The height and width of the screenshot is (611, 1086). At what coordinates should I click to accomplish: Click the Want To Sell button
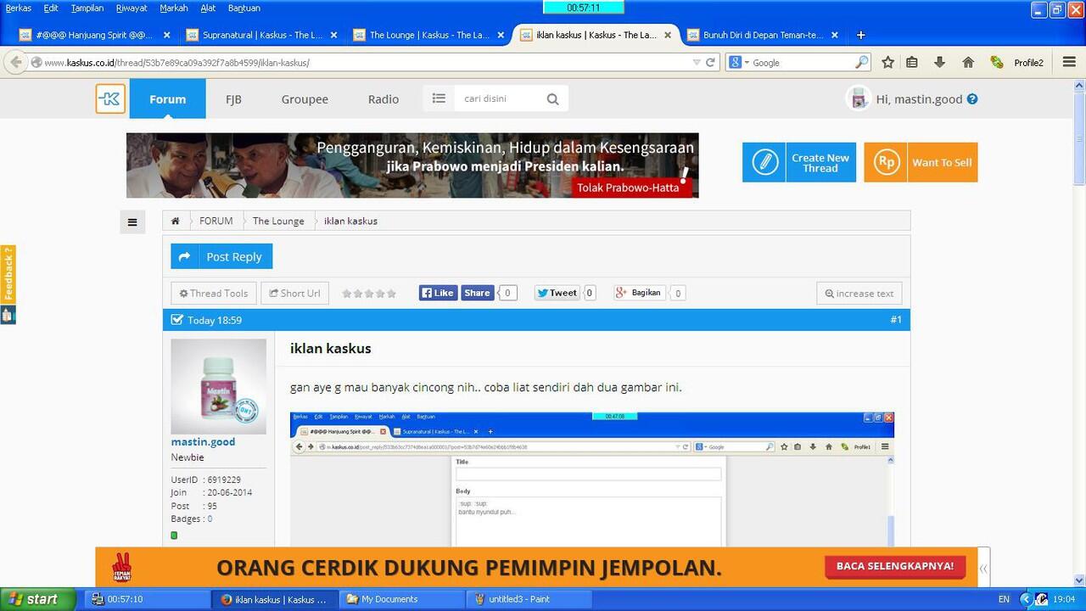click(921, 162)
